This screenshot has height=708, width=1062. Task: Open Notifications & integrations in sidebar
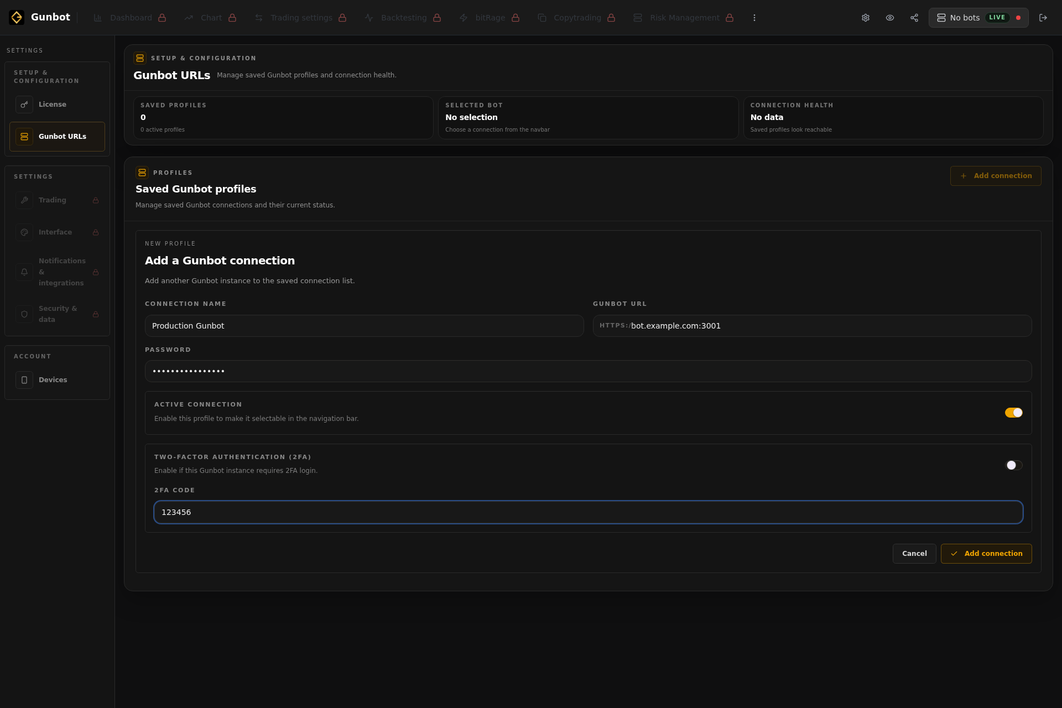[57, 272]
